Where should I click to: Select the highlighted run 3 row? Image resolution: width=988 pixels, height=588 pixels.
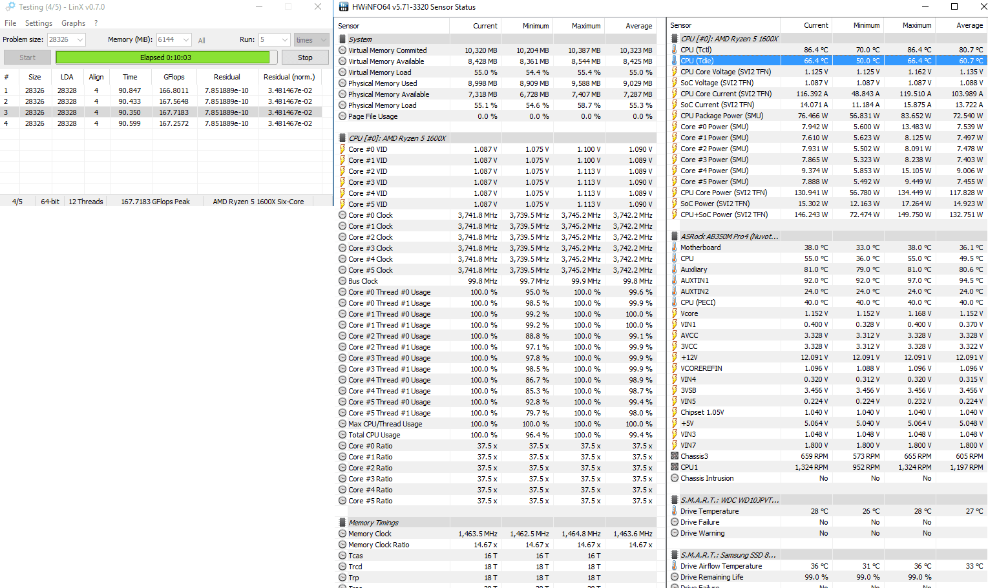(162, 112)
